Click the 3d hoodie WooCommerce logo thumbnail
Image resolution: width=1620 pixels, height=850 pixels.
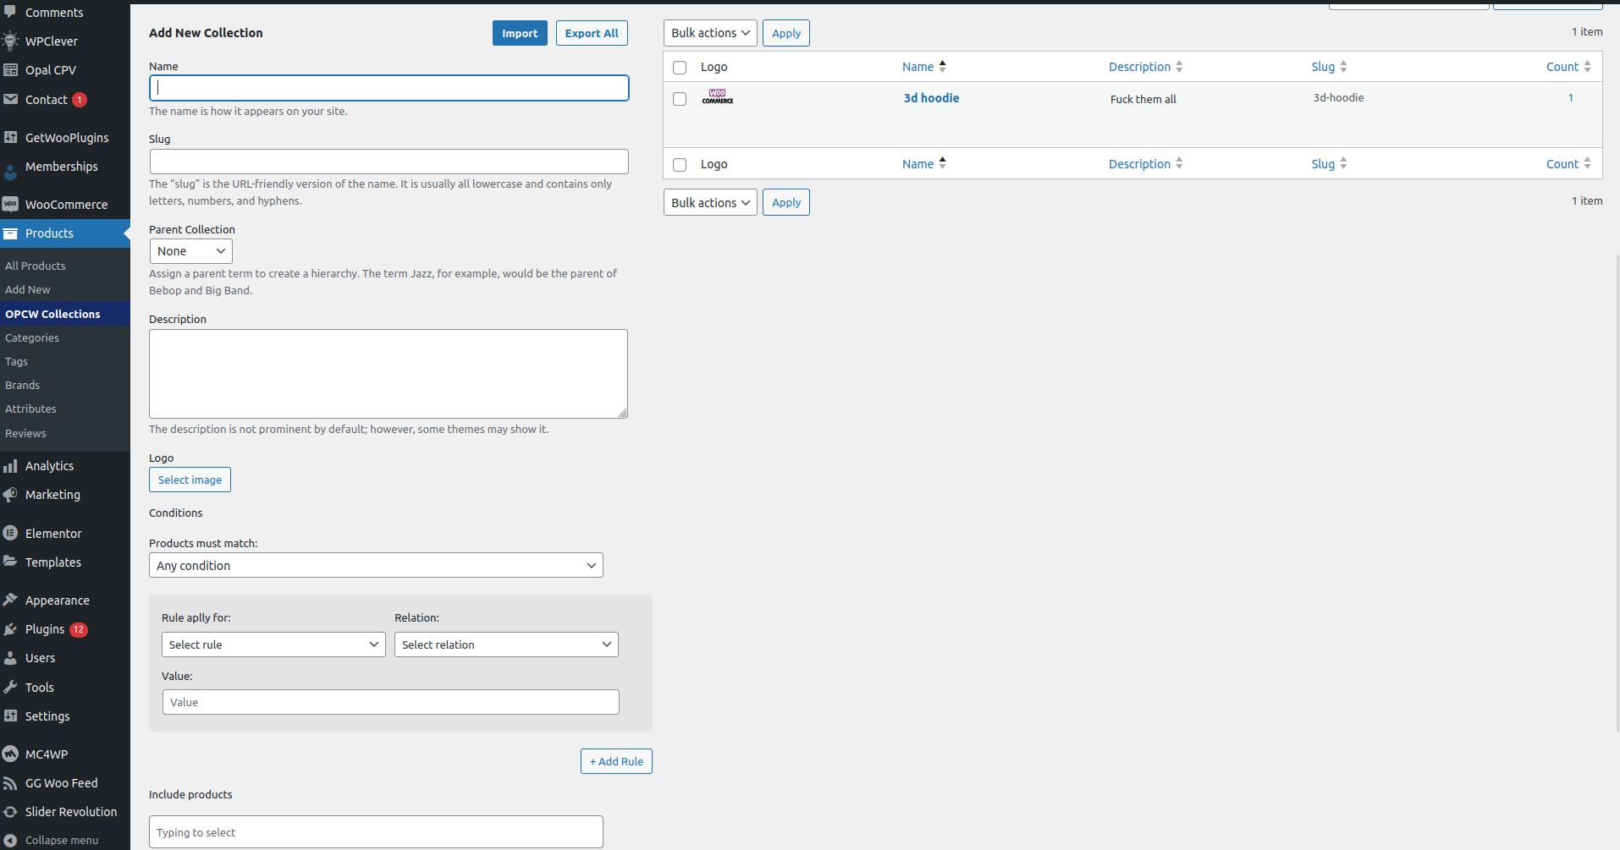[x=718, y=97]
